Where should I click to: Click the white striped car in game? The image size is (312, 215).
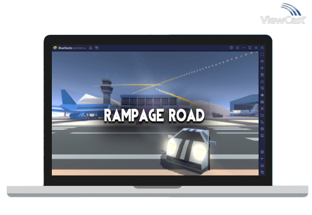pos(188,151)
